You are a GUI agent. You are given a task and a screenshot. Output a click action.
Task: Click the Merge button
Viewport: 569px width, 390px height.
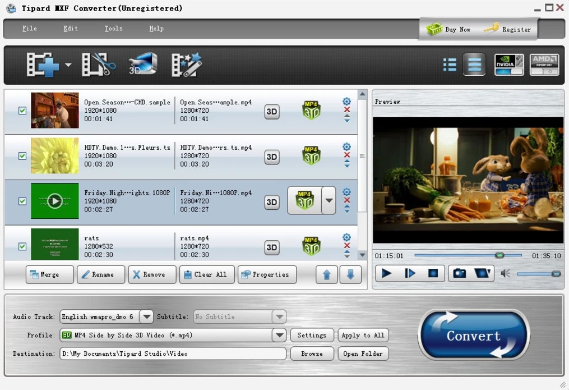[50, 274]
